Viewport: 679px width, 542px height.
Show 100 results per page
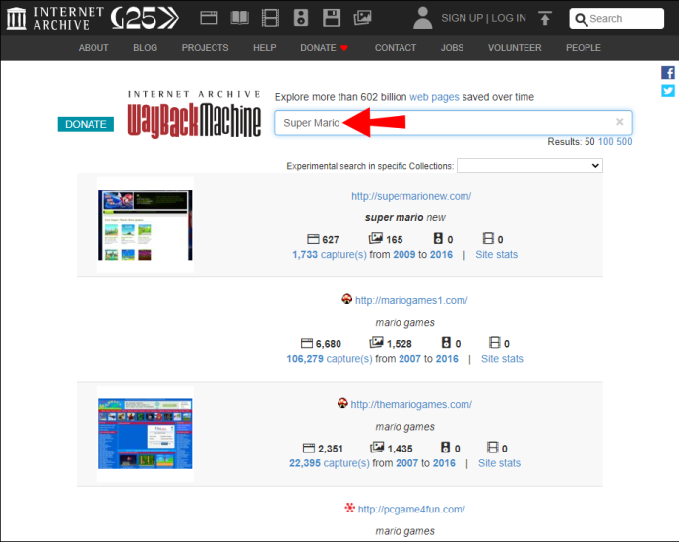(606, 141)
